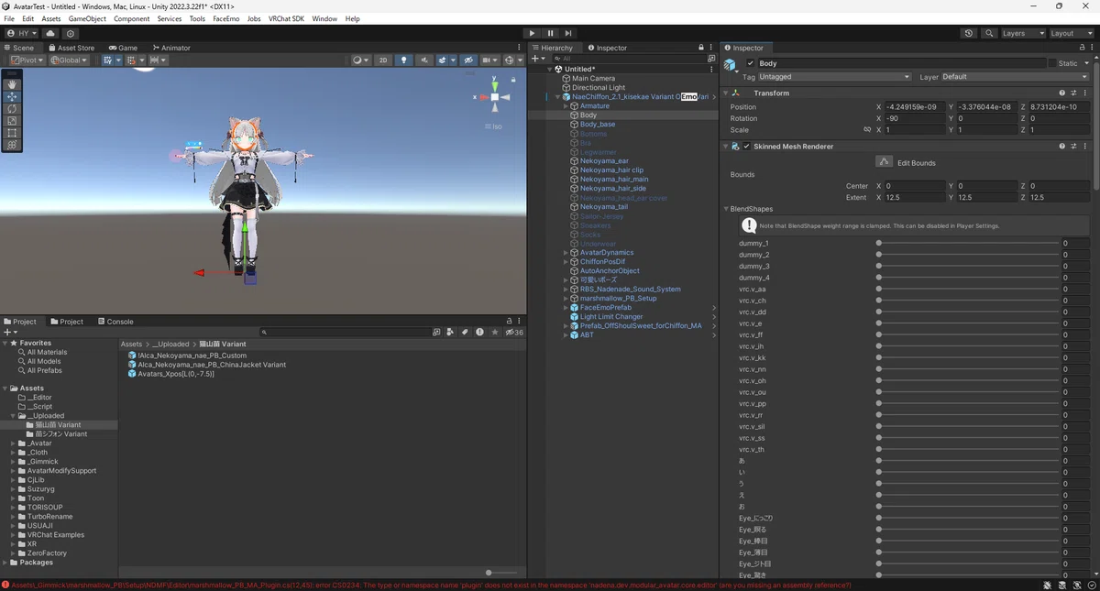Open Skinned Mesh Renderer more-options menu

point(1086,146)
